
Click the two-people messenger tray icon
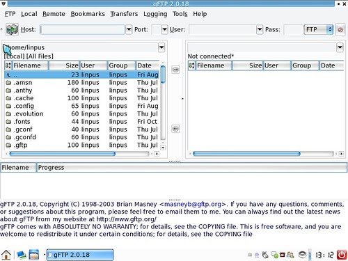click(290, 255)
